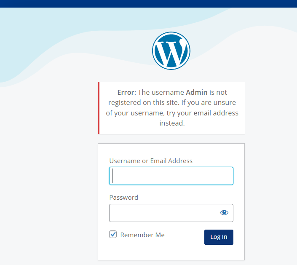
Task: Click the Remember Me label text
Action: 142,235
